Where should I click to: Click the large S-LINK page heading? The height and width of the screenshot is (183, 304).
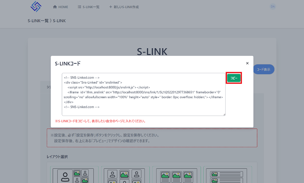pyautogui.click(x=152, y=51)
